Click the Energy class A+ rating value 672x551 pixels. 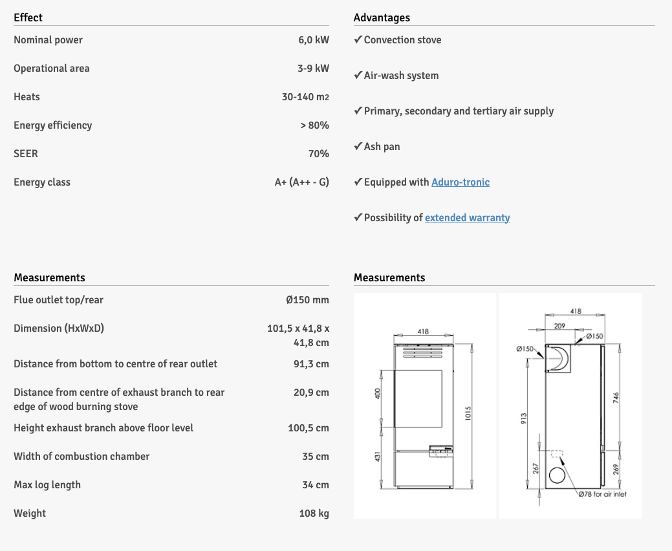click(x=301, y=182)
